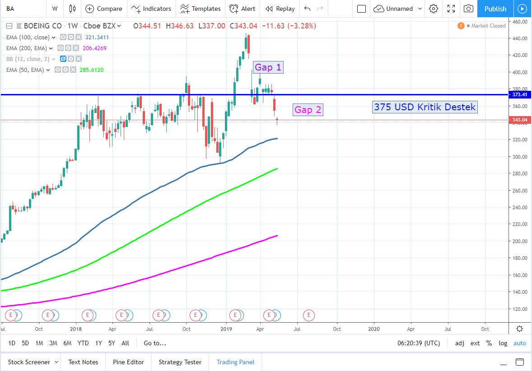
Task: Hide the EMA 50 indicator eye
Action: pos(58,70)
